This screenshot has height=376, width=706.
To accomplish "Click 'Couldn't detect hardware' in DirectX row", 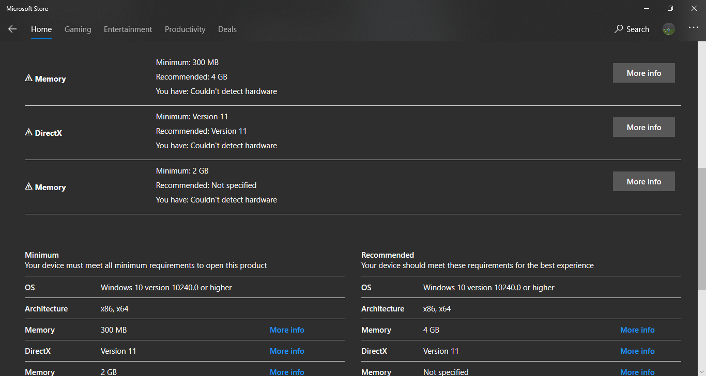I will [x=234, y=145].
